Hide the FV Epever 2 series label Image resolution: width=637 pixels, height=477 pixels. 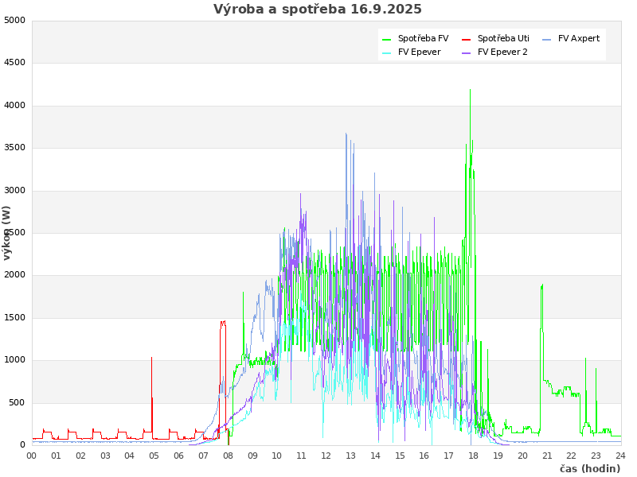point(502,52)
